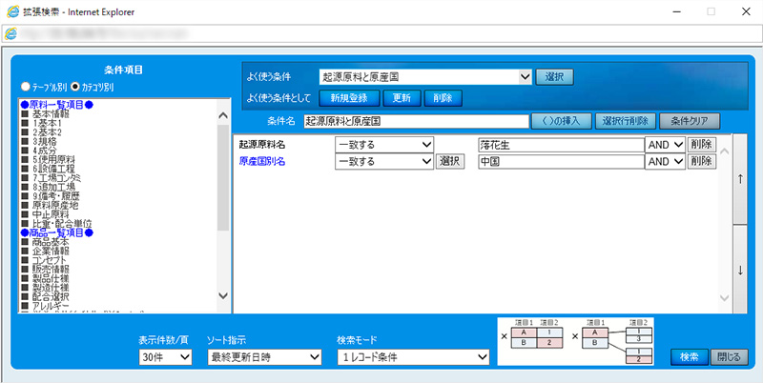Click the up arrow to move row up

coord(740,178)
